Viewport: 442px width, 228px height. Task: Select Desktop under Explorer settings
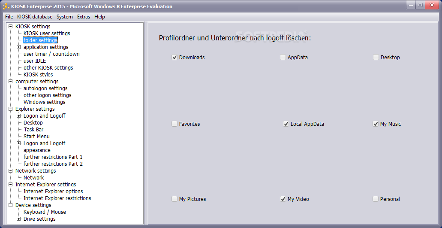33,123
